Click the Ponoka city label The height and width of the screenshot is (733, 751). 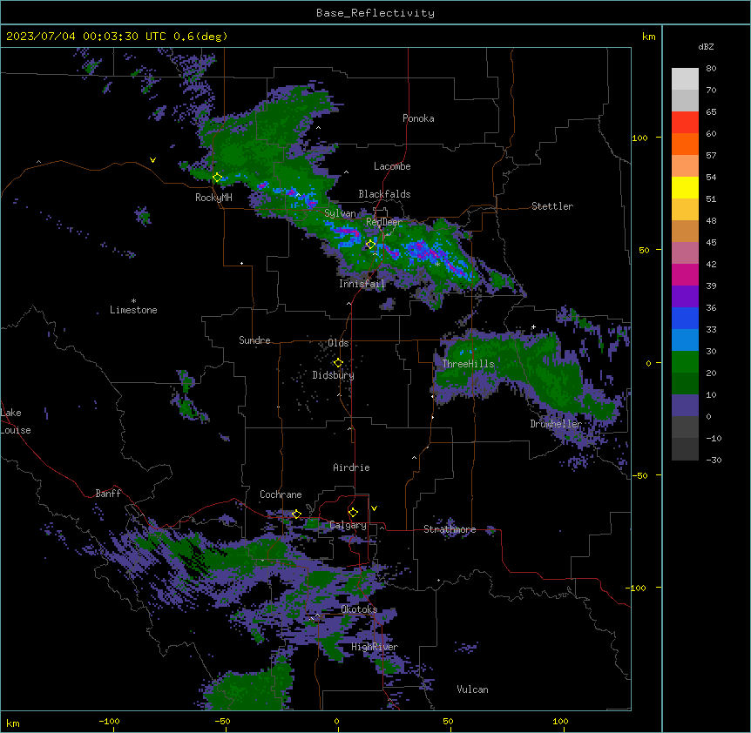coord(418,118)
